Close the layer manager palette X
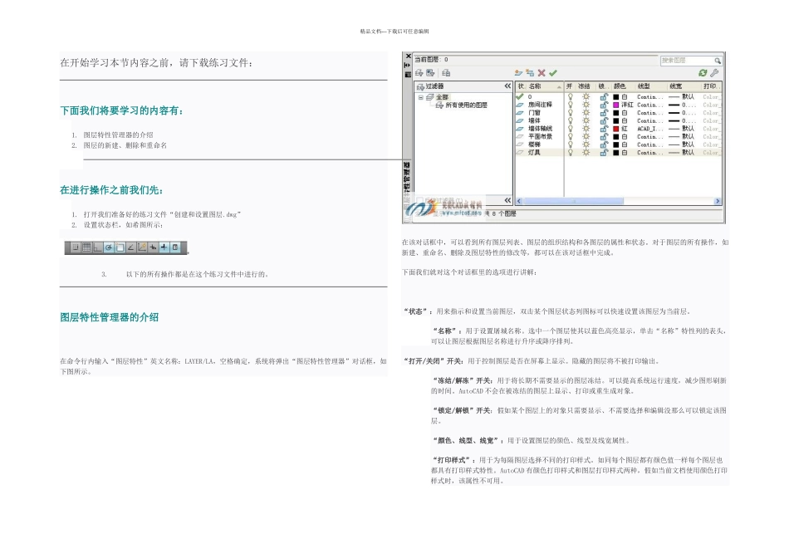This screenshot has height=558, width=789. tap(408, 56)
